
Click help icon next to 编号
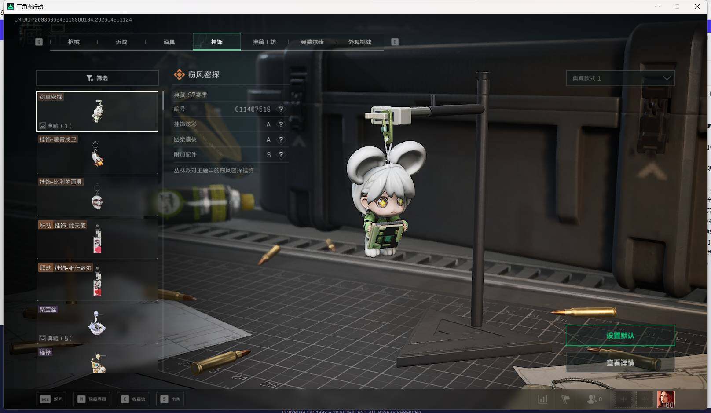281,109
